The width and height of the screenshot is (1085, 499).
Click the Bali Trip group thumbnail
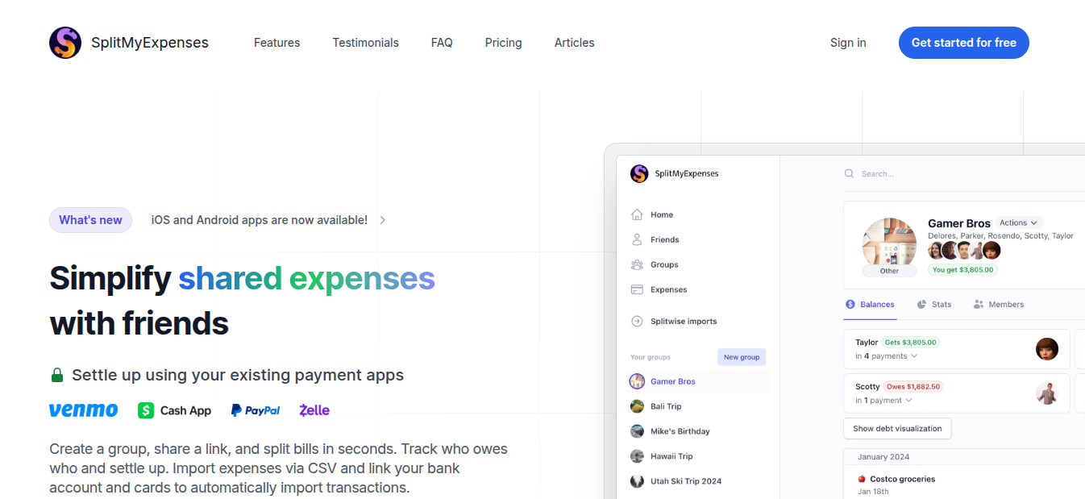(x=637, y=406)
